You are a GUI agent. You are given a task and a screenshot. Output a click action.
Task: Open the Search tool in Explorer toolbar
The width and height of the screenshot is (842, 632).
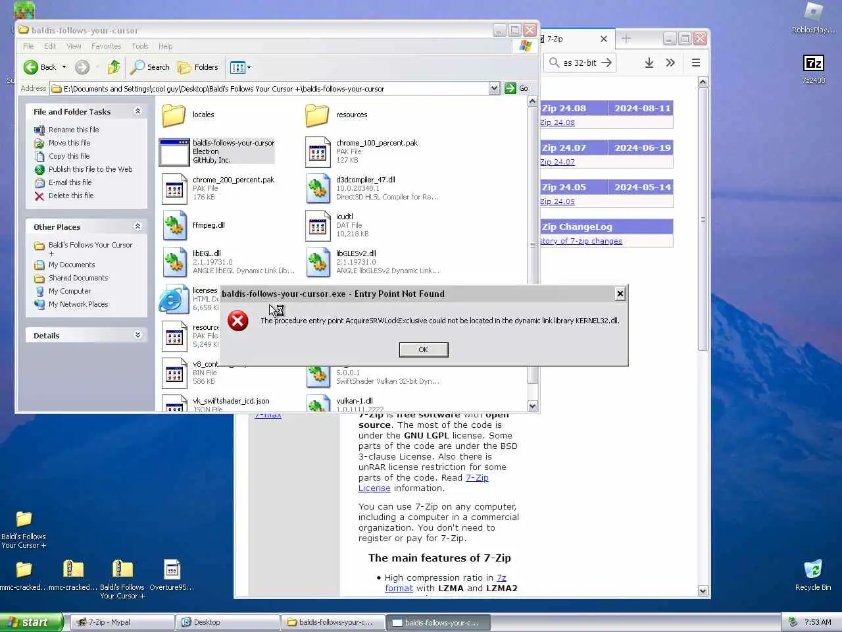point(150,67)
